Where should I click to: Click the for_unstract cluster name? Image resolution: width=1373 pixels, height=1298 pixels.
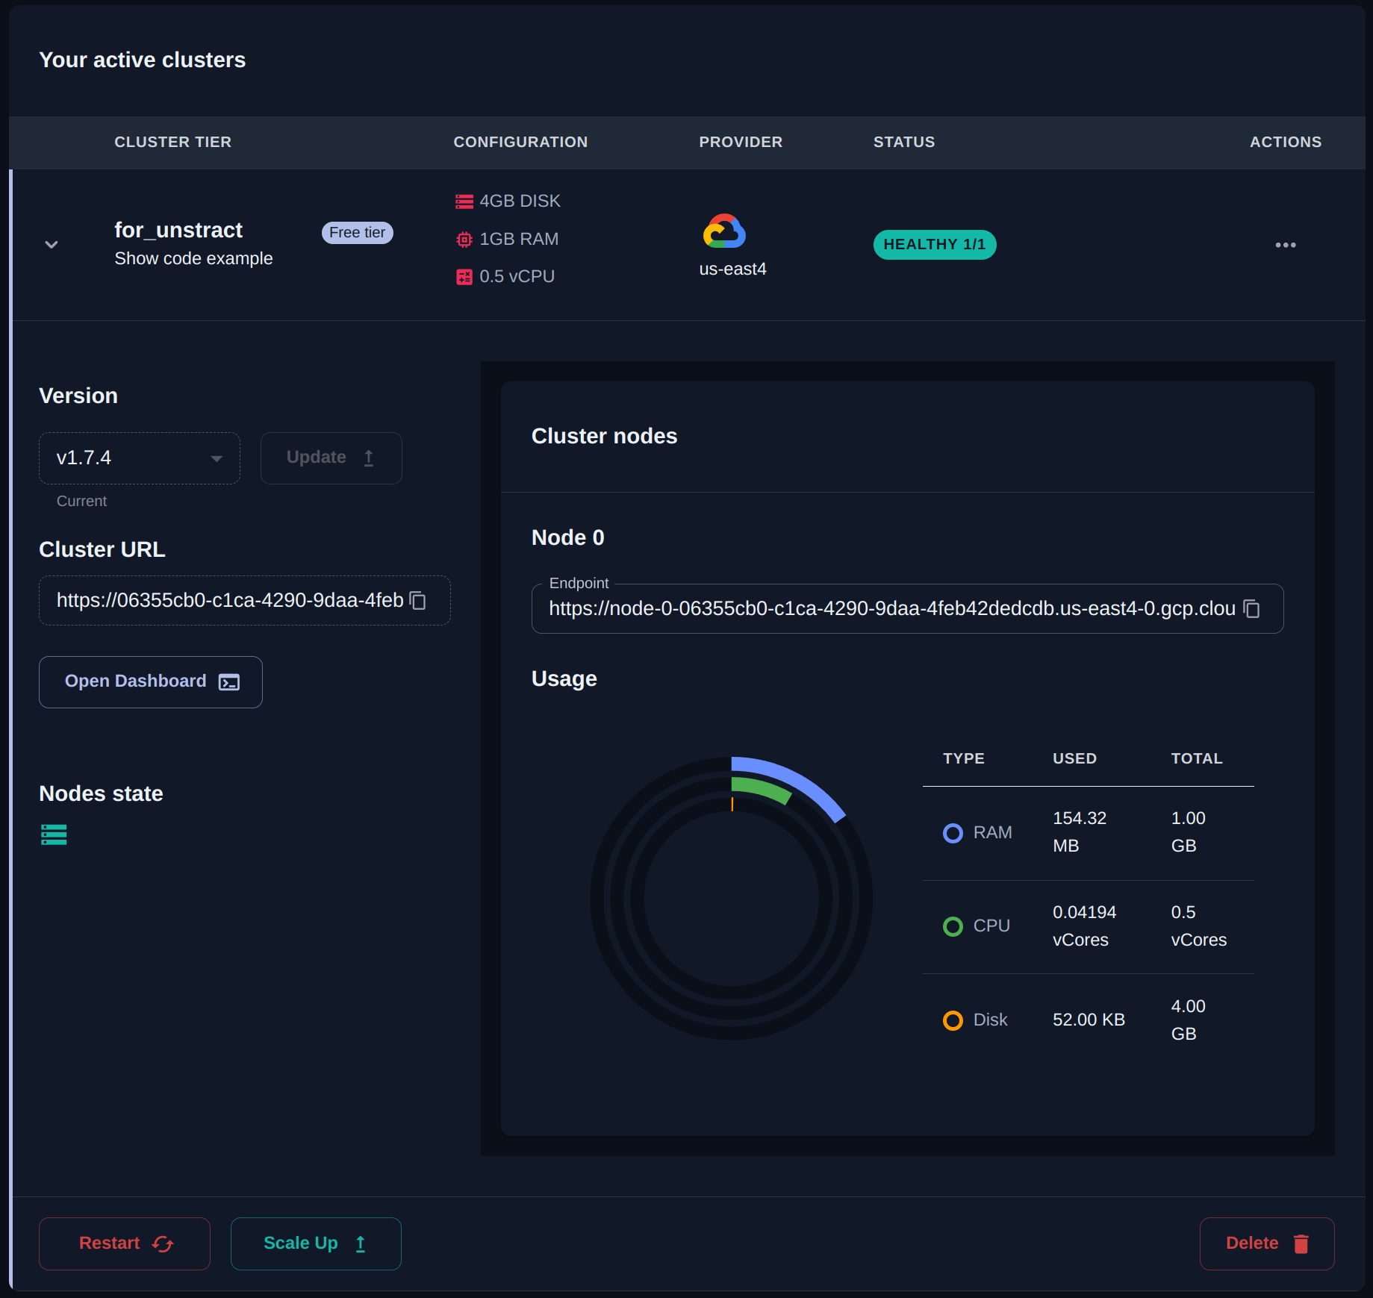(x=178, y=230)
